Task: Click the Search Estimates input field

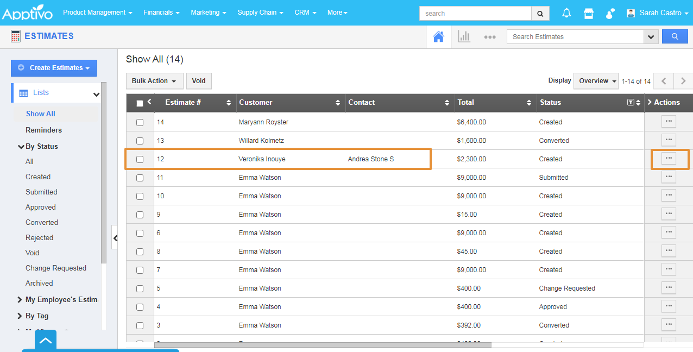Action: click(x=575, y=36)
